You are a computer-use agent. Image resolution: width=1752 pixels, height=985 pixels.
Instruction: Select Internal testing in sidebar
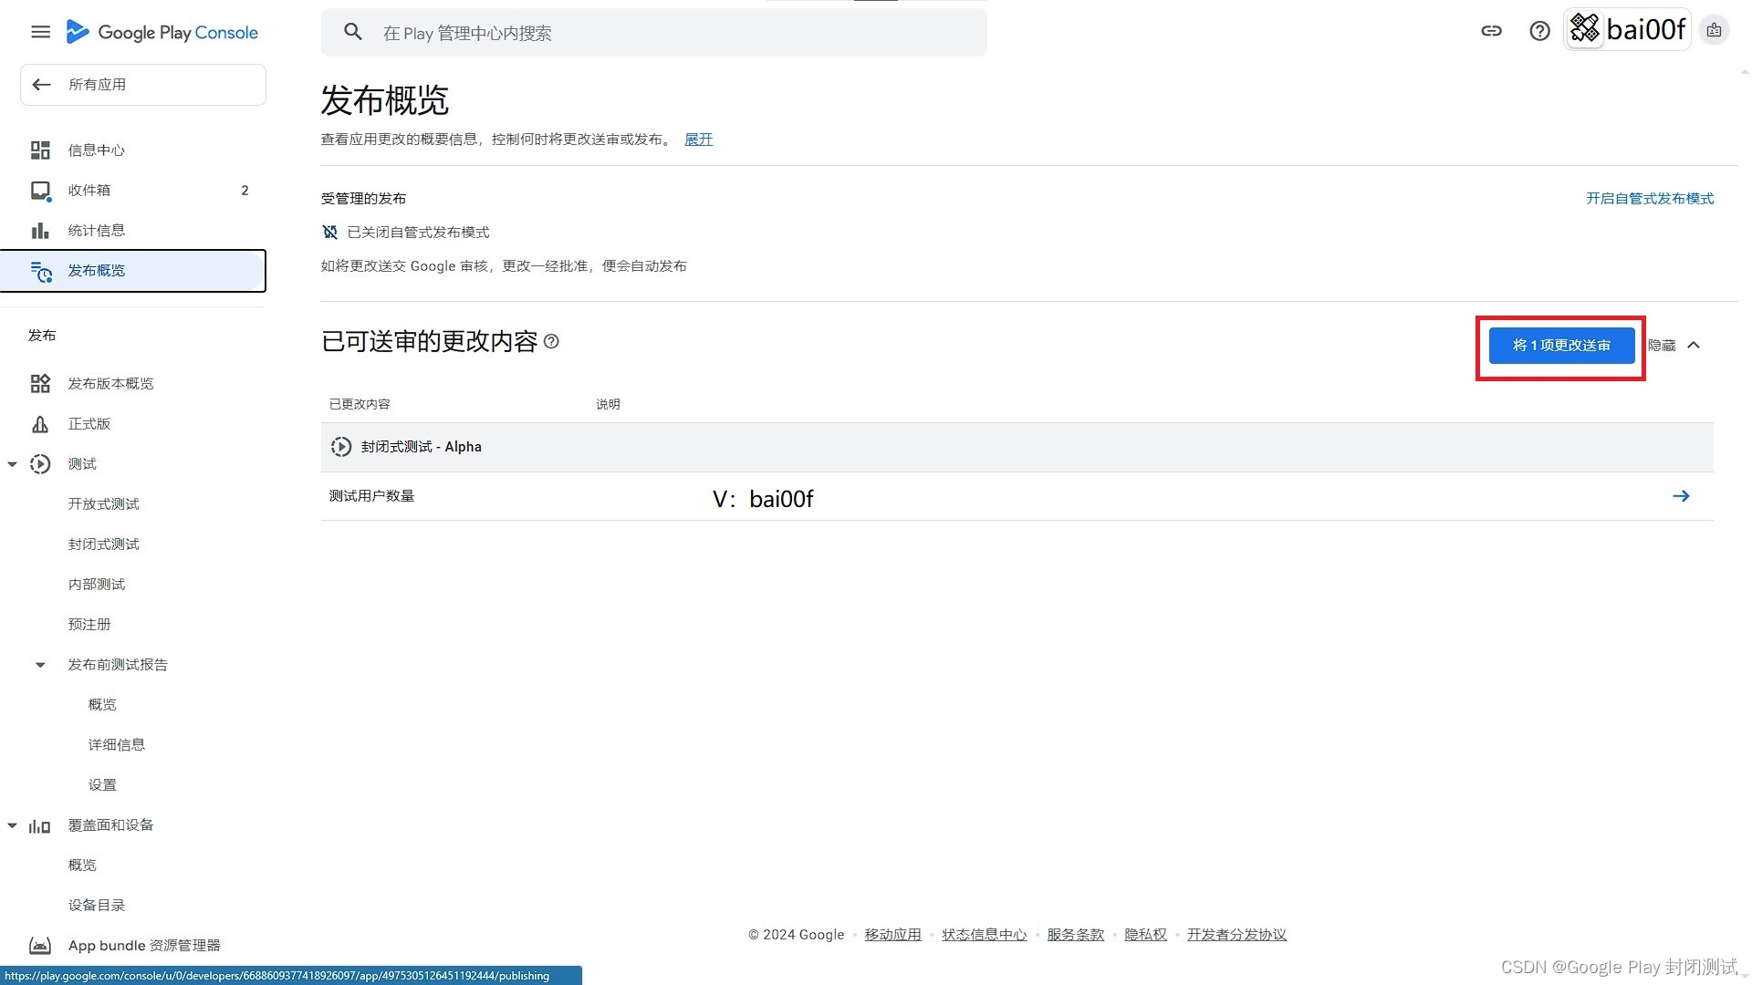pos(96,585)
